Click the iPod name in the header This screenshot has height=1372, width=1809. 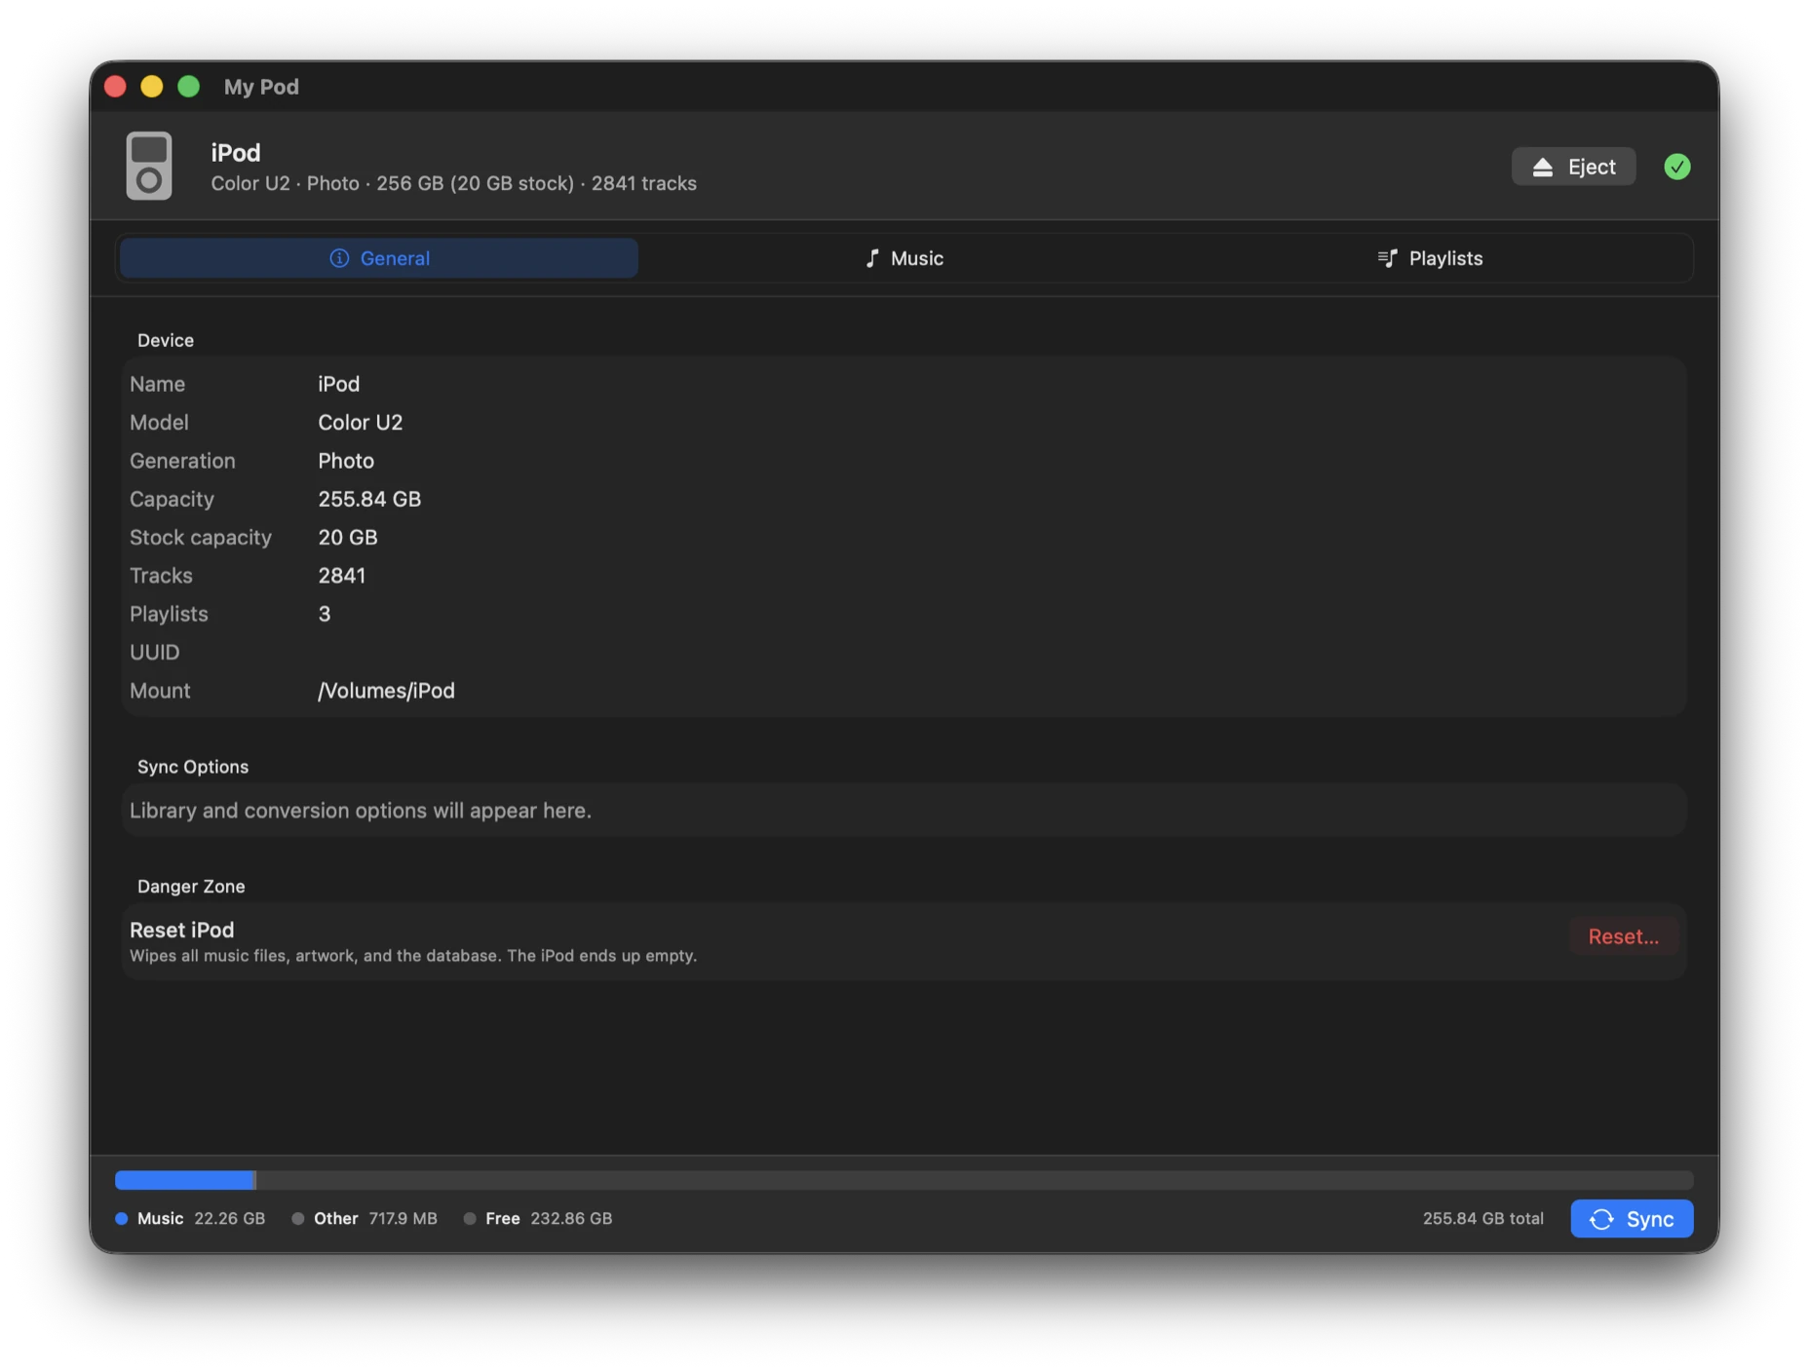[236, 153]
